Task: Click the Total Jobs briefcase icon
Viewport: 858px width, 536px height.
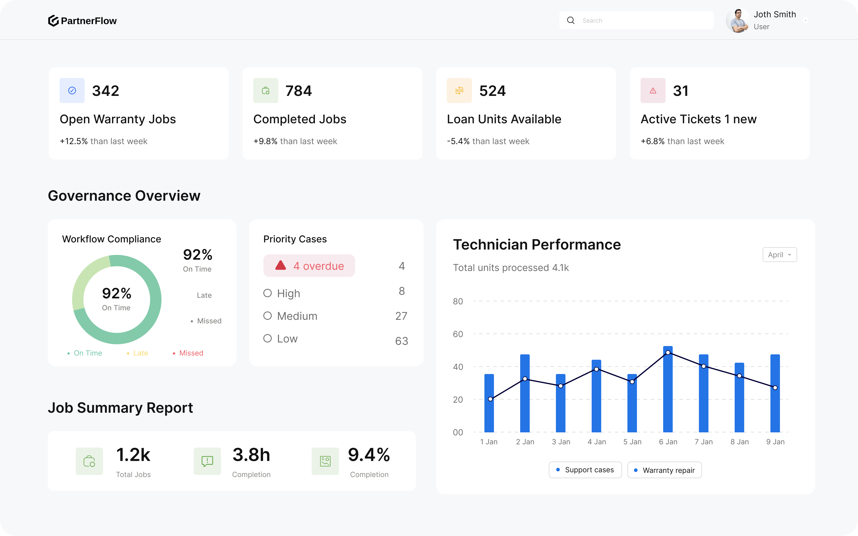Action: pos(89,461)
